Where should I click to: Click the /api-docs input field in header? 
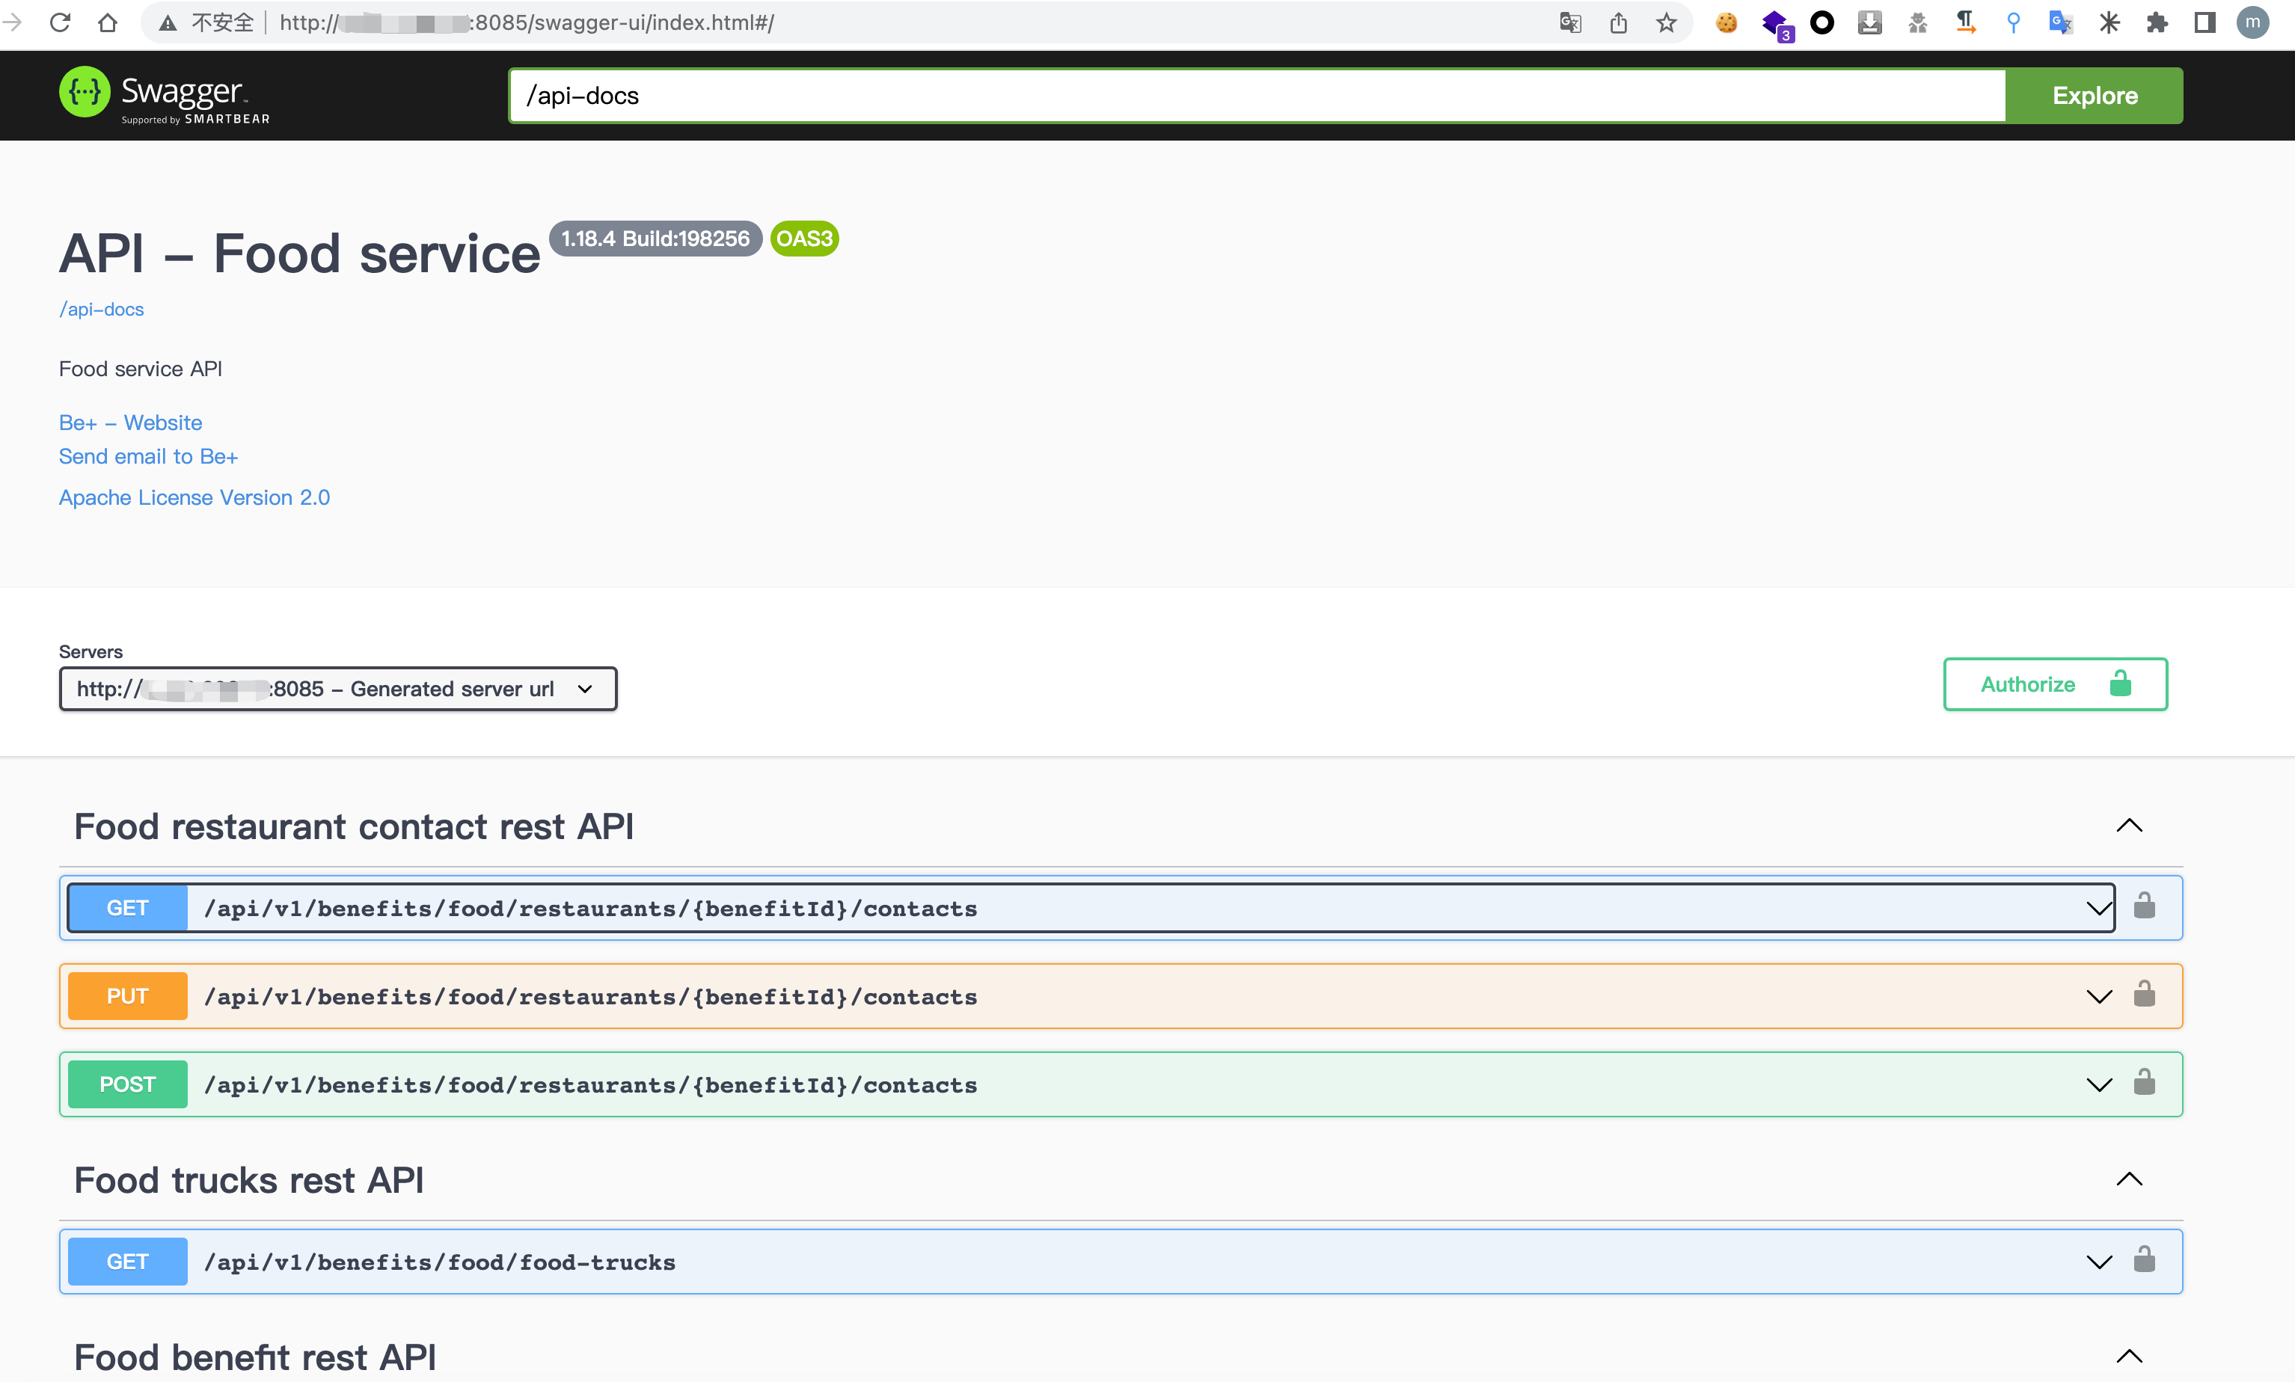1255,96
